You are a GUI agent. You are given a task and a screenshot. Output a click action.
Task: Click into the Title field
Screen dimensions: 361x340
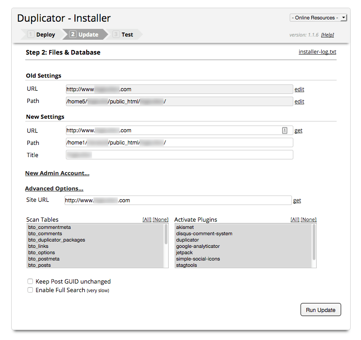click(x=179, y=155)
